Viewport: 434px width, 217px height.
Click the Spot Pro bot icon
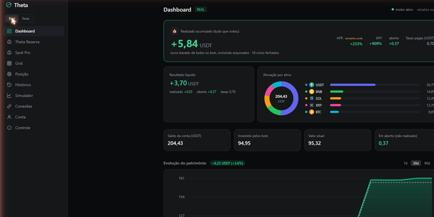coord(9,53)
